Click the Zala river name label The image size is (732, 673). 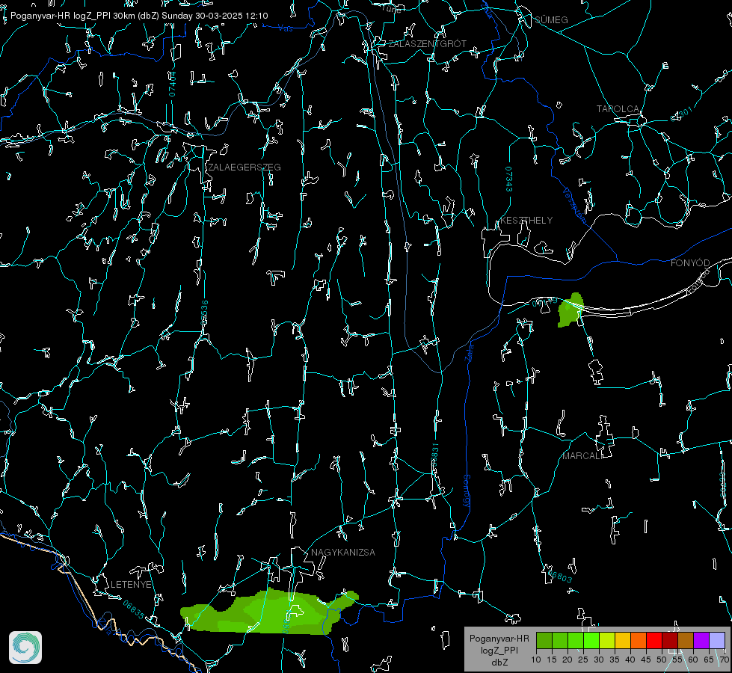[469, 351]
